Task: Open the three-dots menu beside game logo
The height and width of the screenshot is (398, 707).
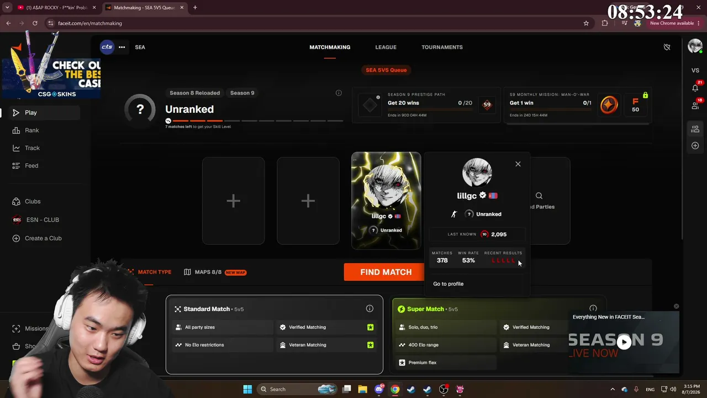Action: coord(122,47)
